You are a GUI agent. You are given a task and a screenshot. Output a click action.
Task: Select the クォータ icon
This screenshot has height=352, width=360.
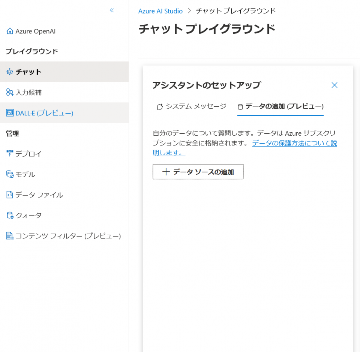[10, 215]
